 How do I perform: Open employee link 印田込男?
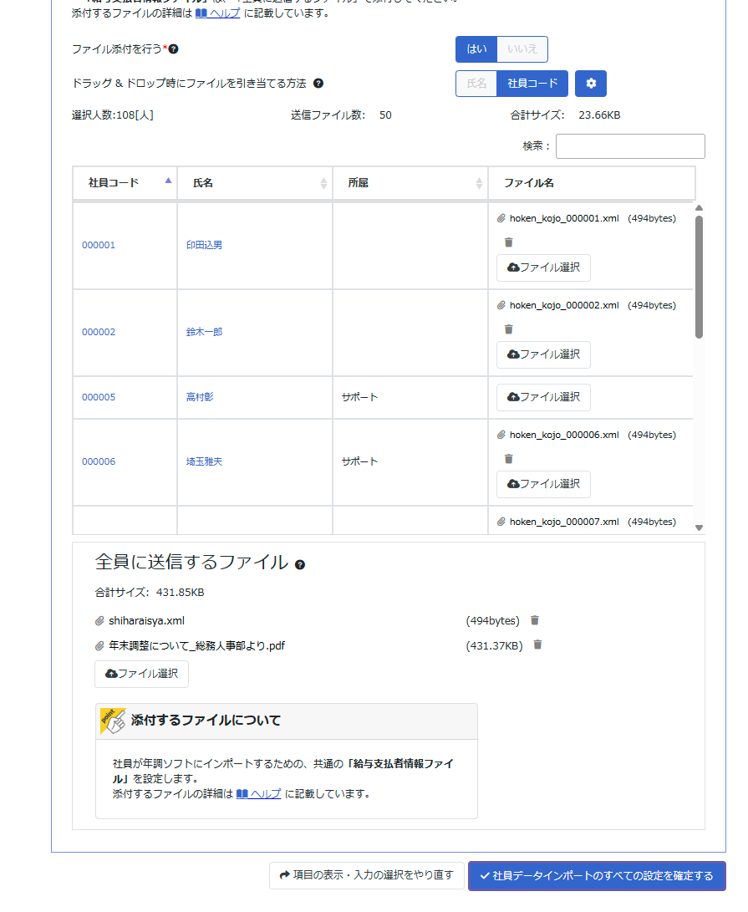204,245
